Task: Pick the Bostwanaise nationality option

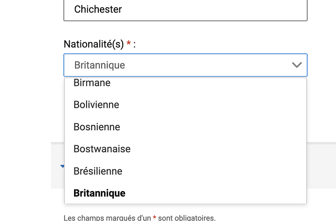Action: (102, 149)
